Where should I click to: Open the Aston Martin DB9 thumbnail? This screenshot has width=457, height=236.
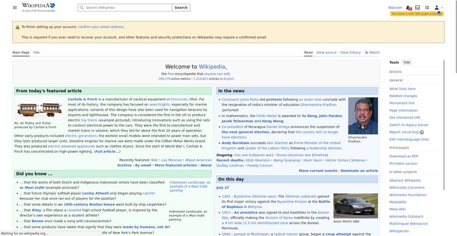pyautogui.click(x=355, y=206)
